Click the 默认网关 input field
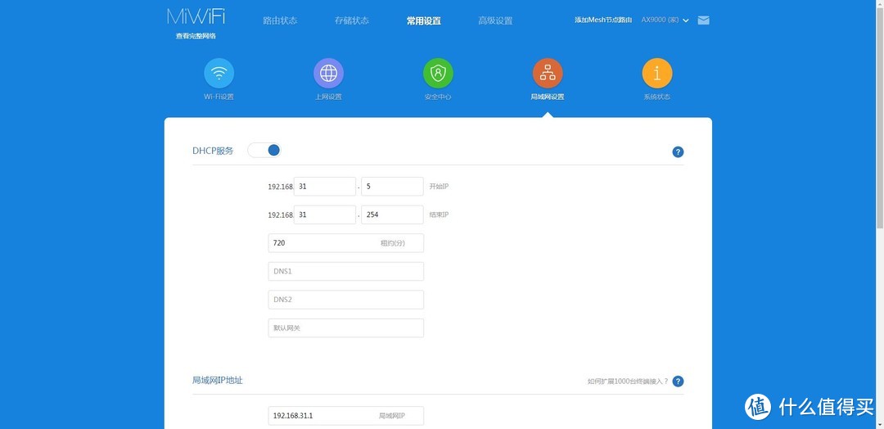Viewport: 884px width, 429px height. coord(345,327)
